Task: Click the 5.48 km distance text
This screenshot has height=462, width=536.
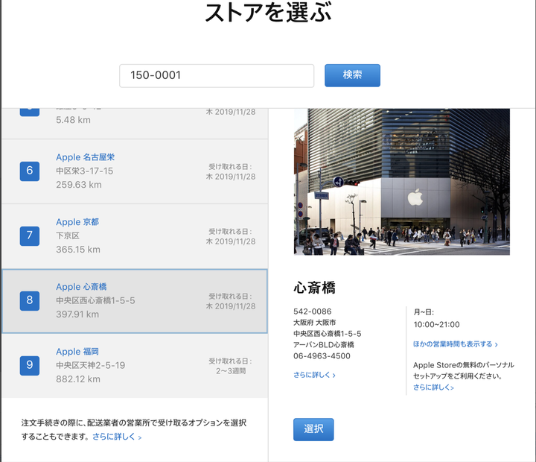Action: pos(74,120)
